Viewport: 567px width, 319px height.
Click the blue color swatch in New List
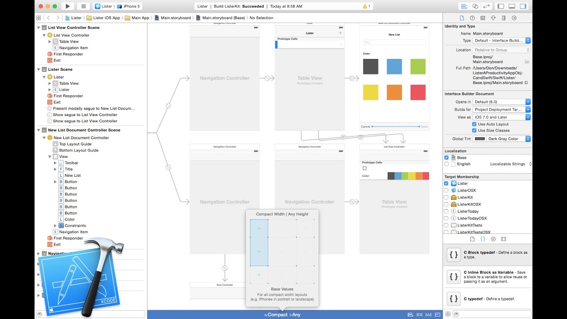click(394, 66)
